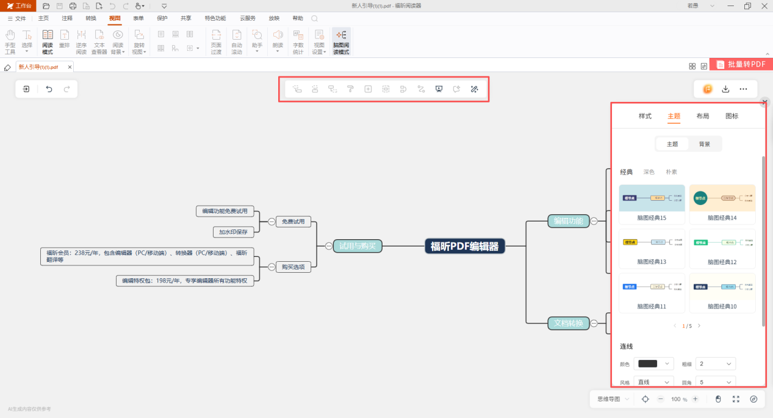Click the download icon at top right
Image resolution: width=773 pixels, height=418 pixels.
725,89
